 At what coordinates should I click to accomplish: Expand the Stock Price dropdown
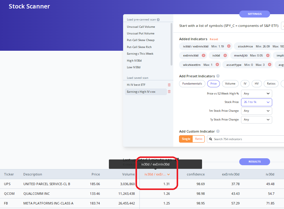click(256, 102)
